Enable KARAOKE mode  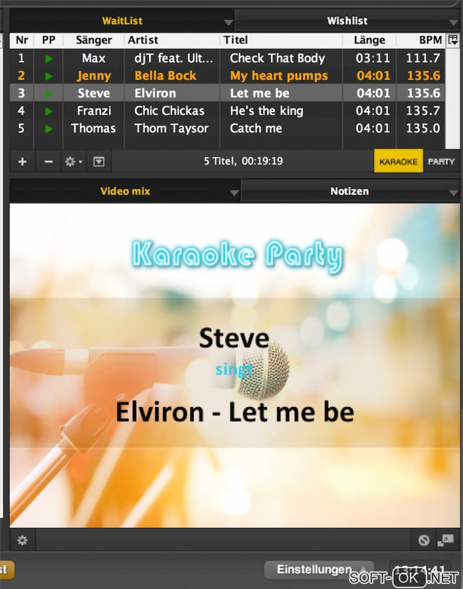tap(399, 161)
